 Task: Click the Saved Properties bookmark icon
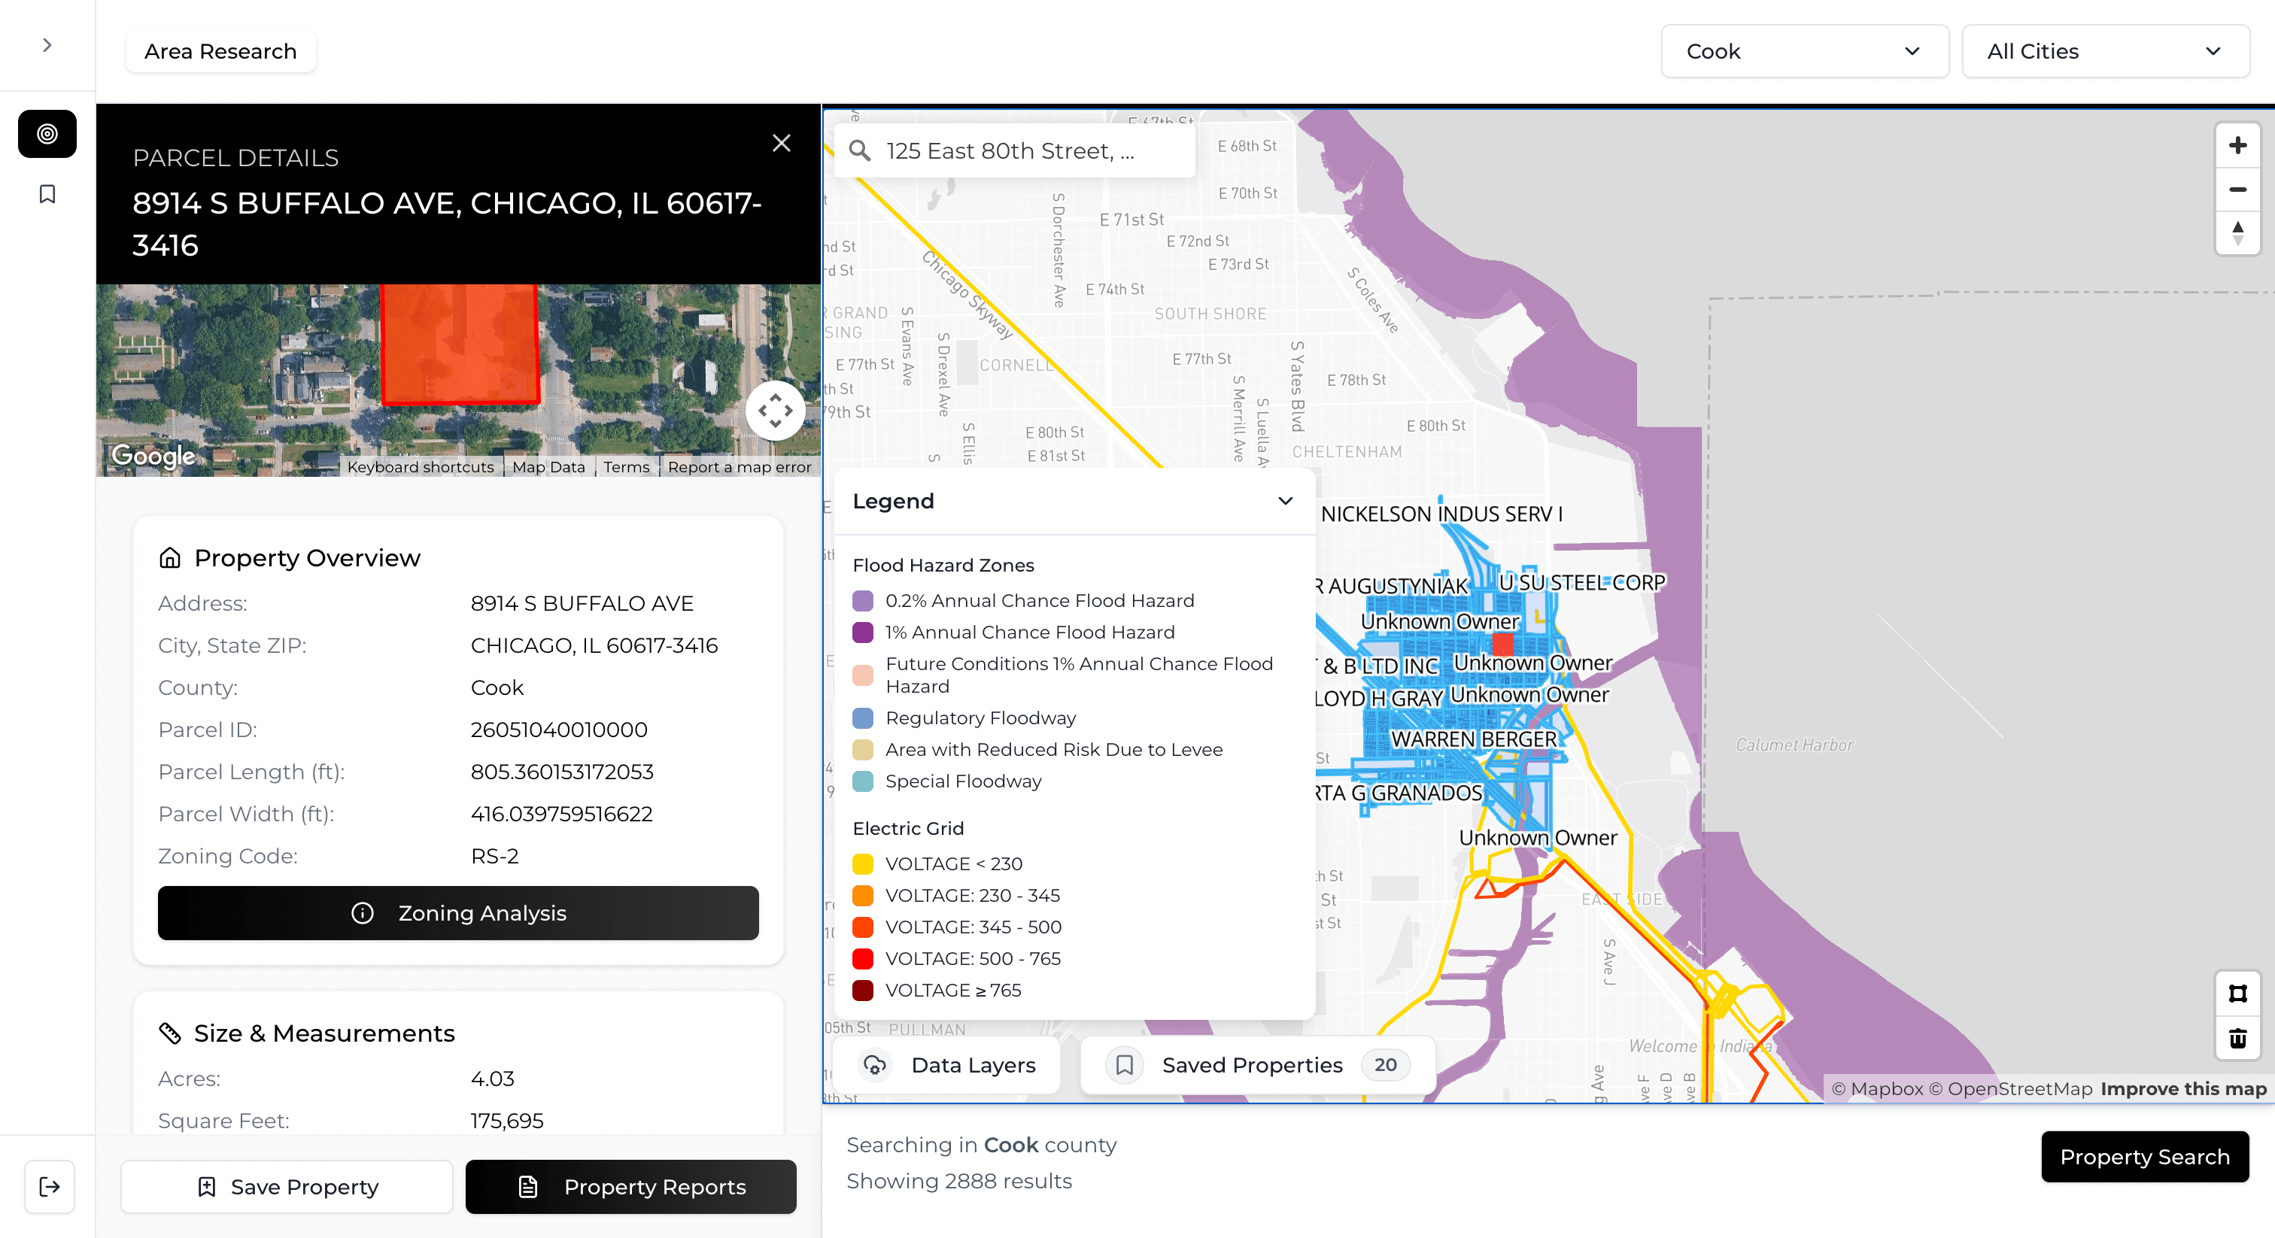[1124, 1066]
